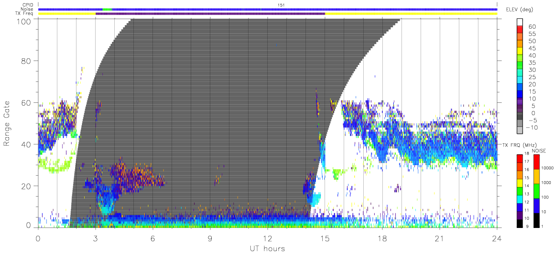Click the 80 tick on Range Gate axis

tap(26, 61)
